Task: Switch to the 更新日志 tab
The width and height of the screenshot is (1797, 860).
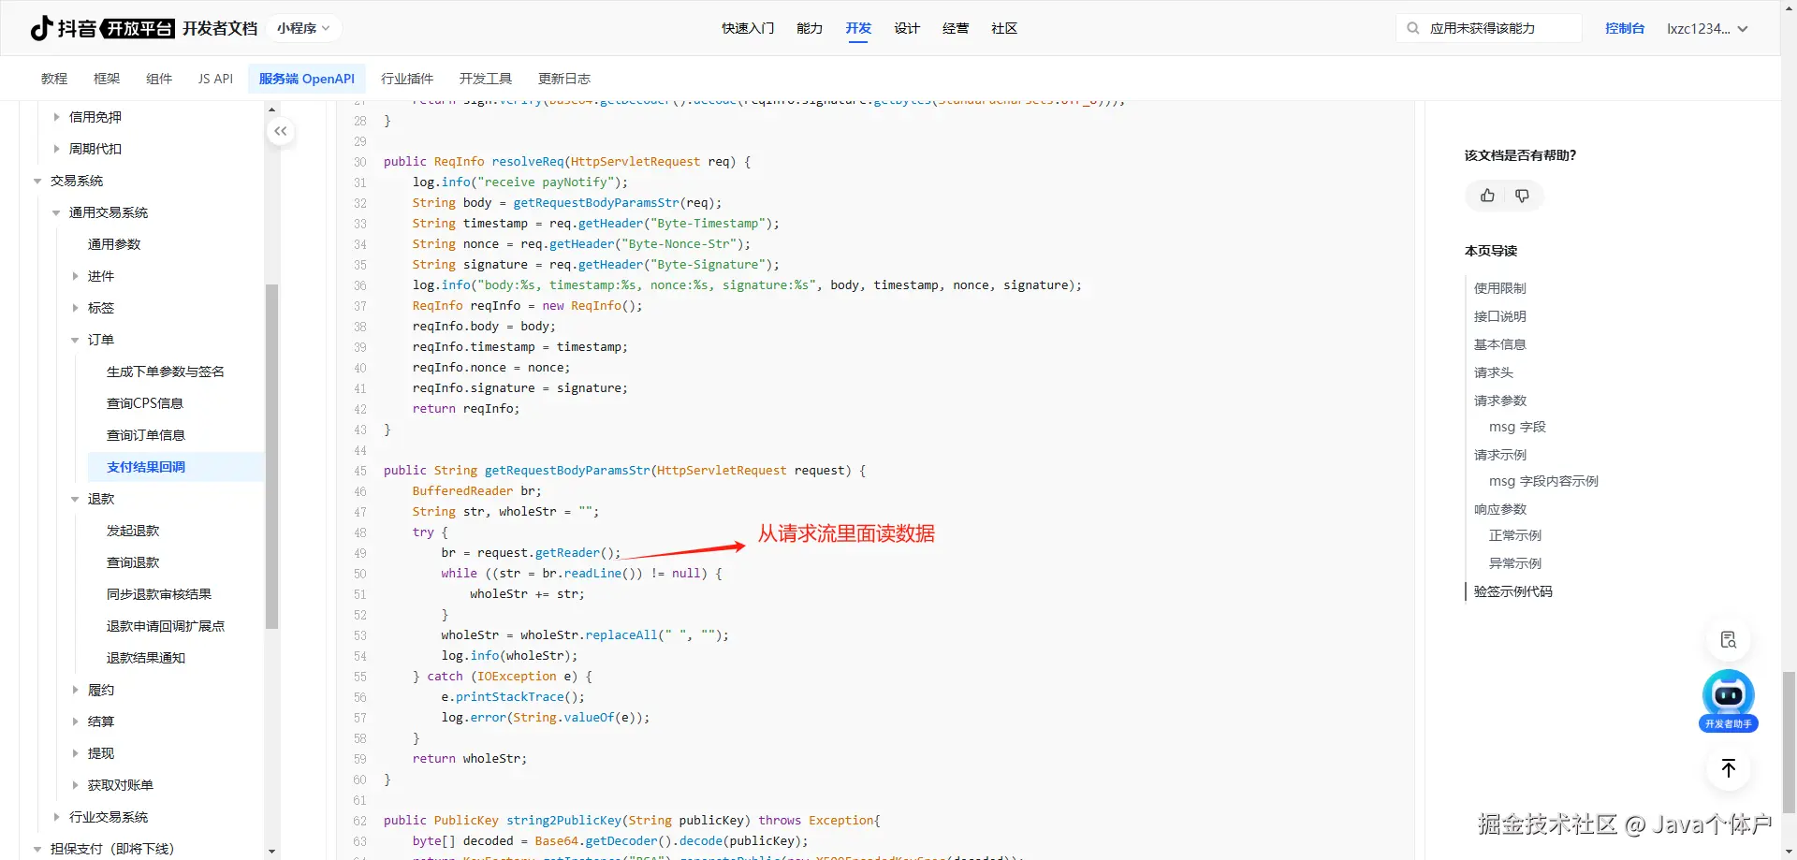Action: point(564,79)
